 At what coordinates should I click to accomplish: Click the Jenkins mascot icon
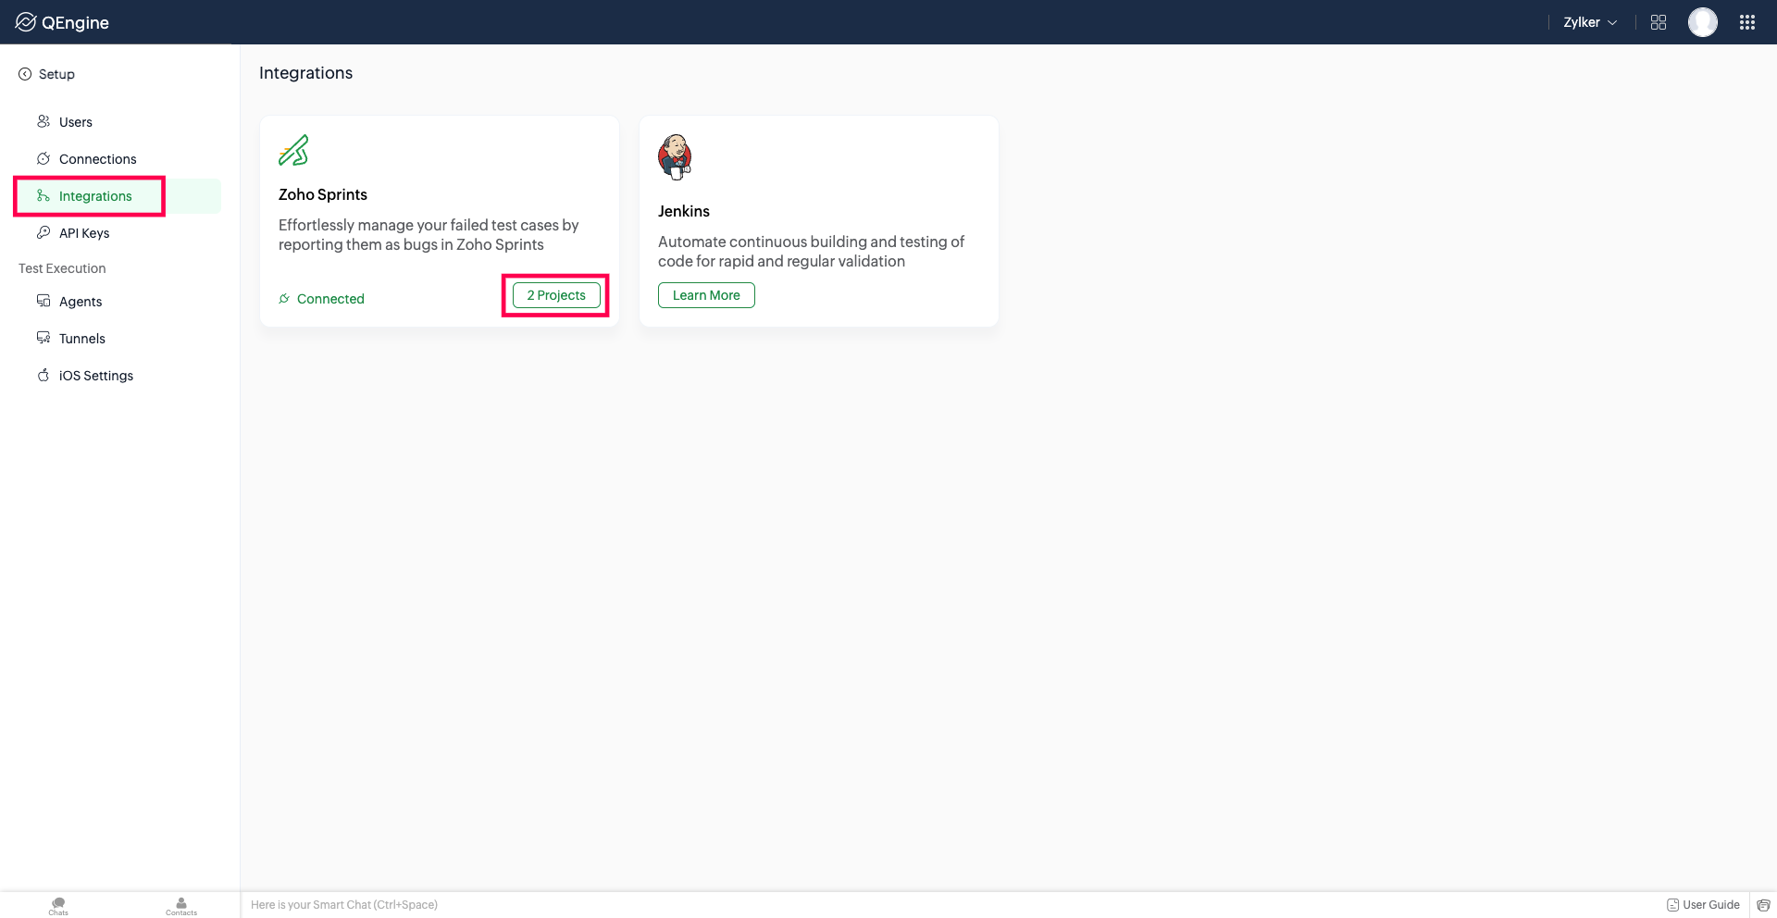pyautogui.click(x=675, y=157)
